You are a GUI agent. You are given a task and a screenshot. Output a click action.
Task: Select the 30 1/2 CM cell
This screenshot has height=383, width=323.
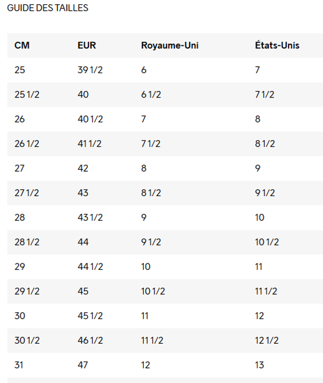(x=27, y=340)
